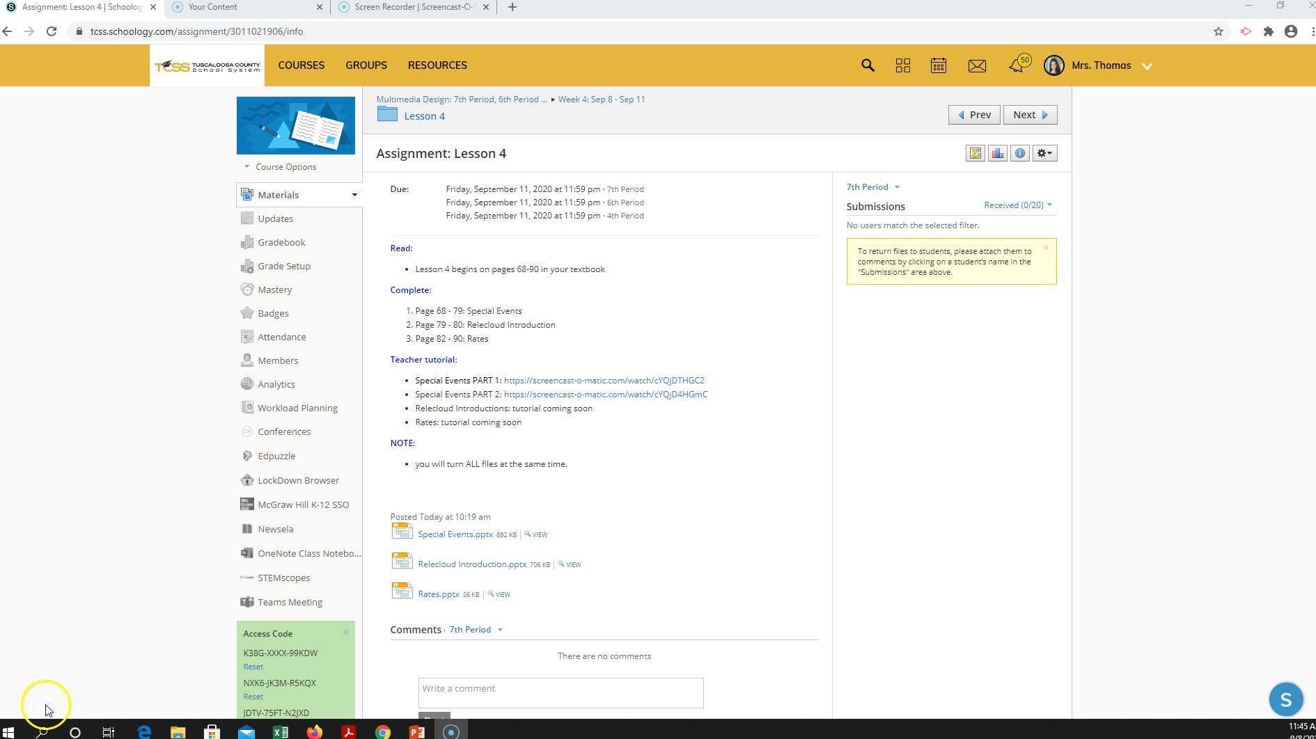
Task: Open the RESOURCES menu item
Action: click(x=437, y=65)
